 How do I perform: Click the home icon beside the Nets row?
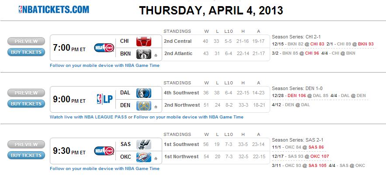[x=155, y=56]
